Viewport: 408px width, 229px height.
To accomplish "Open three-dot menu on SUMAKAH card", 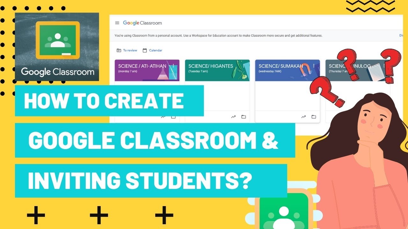I will pyautogui.click(x=314, y=66).
